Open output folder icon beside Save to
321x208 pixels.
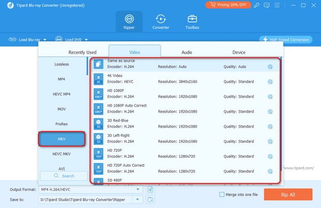coord(150,199)
